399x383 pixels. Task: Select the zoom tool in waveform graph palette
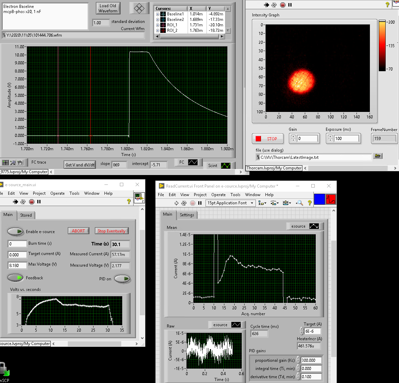[13, 163]
